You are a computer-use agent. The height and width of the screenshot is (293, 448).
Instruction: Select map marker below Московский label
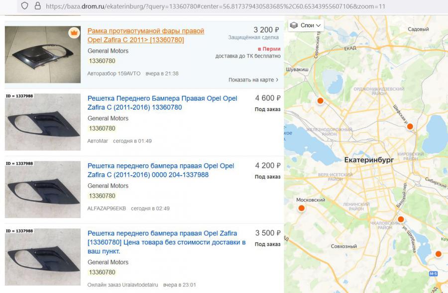[x=301, y=208]
